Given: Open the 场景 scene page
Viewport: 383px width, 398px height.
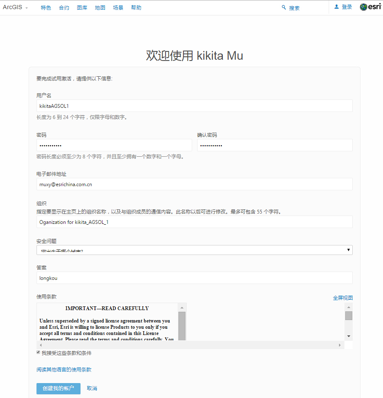Looking at the screenshot, I should (x=118, y=7).
